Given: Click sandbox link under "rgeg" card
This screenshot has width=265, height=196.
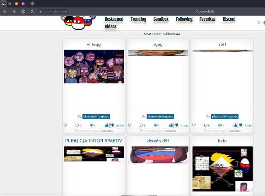Looking at the screenshot, I should (171, 131).
